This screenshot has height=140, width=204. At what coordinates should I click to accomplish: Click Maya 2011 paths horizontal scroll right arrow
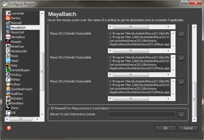[x=168, y=51]
